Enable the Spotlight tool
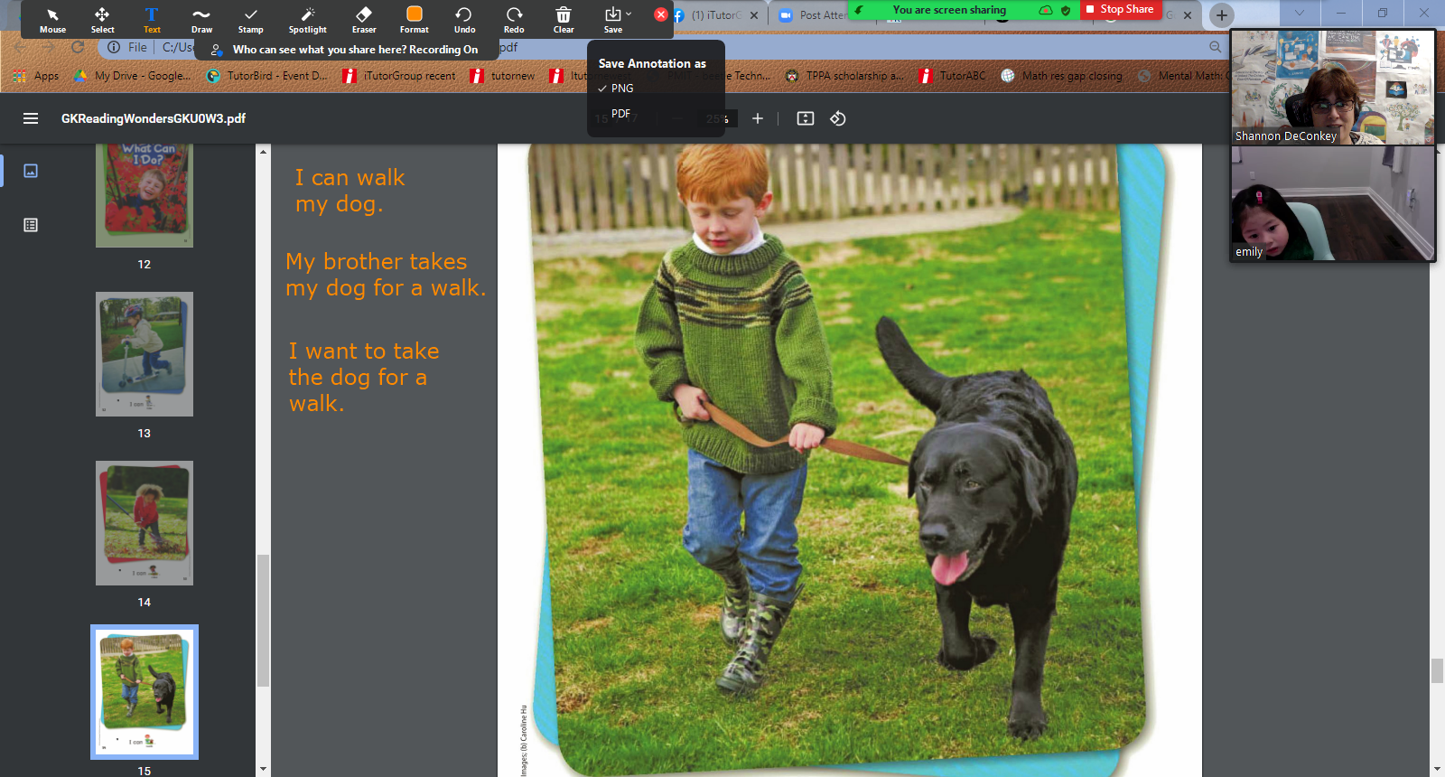Image resolution: width=1445 pixels, height=777 pixels. pyautogui.click(x=308, y=19)
